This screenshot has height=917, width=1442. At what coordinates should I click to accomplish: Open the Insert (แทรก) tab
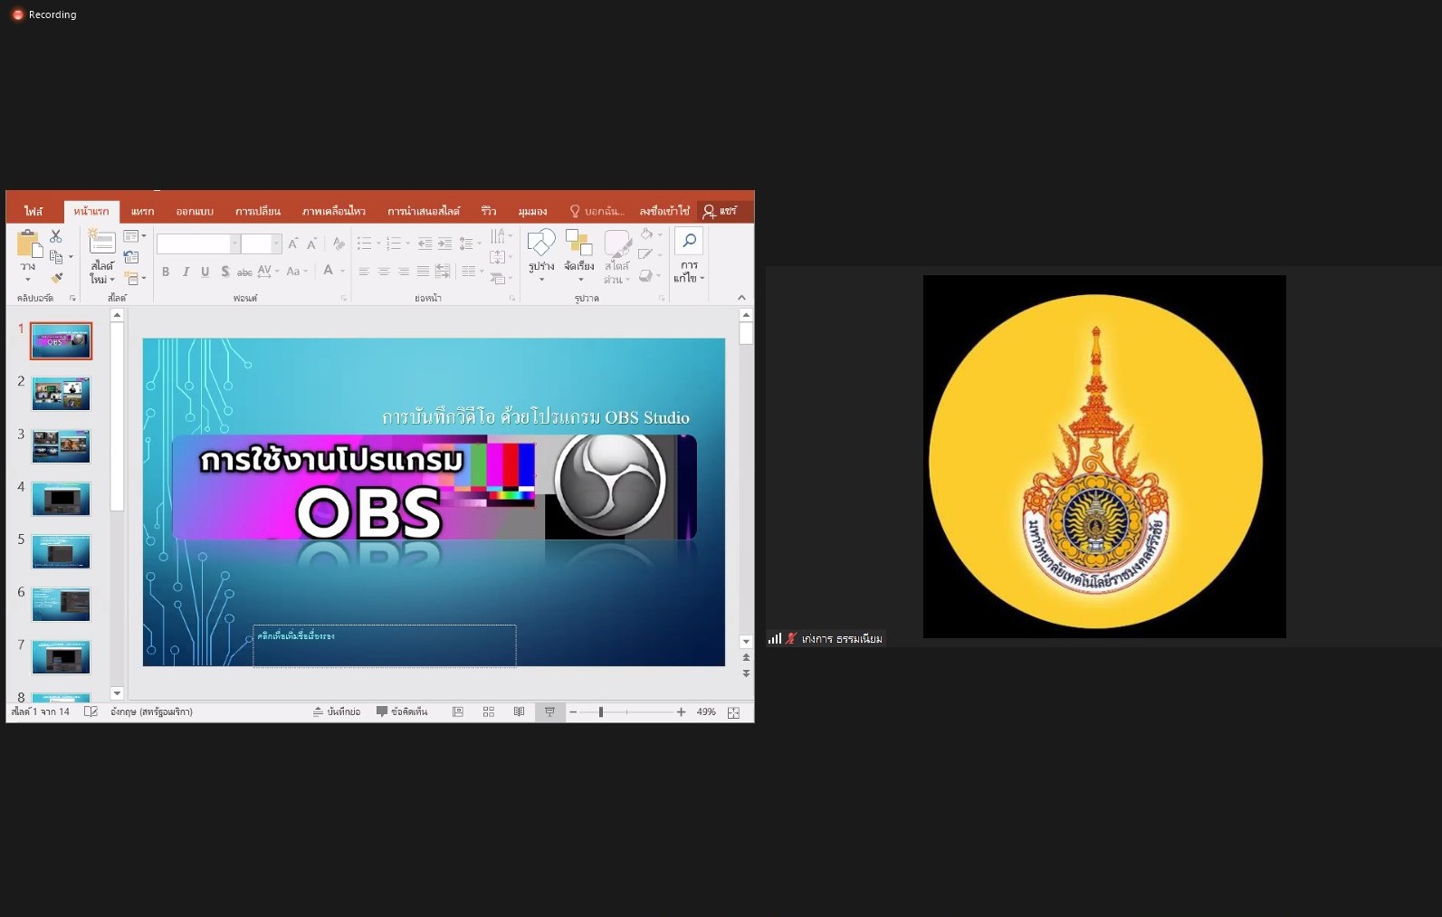tap(142, 212)
